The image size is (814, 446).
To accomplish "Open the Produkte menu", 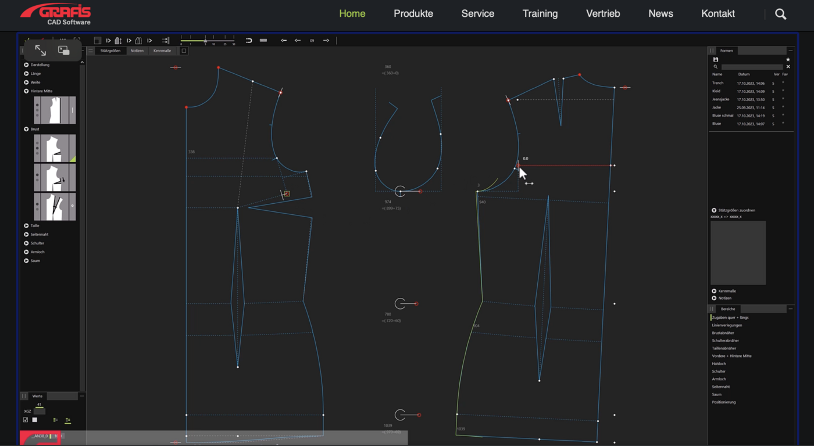I will coord(413,14).
